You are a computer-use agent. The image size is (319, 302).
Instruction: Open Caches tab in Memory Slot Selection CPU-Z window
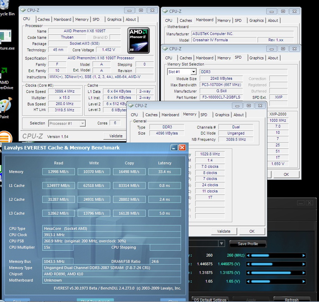tap(186, 58)
